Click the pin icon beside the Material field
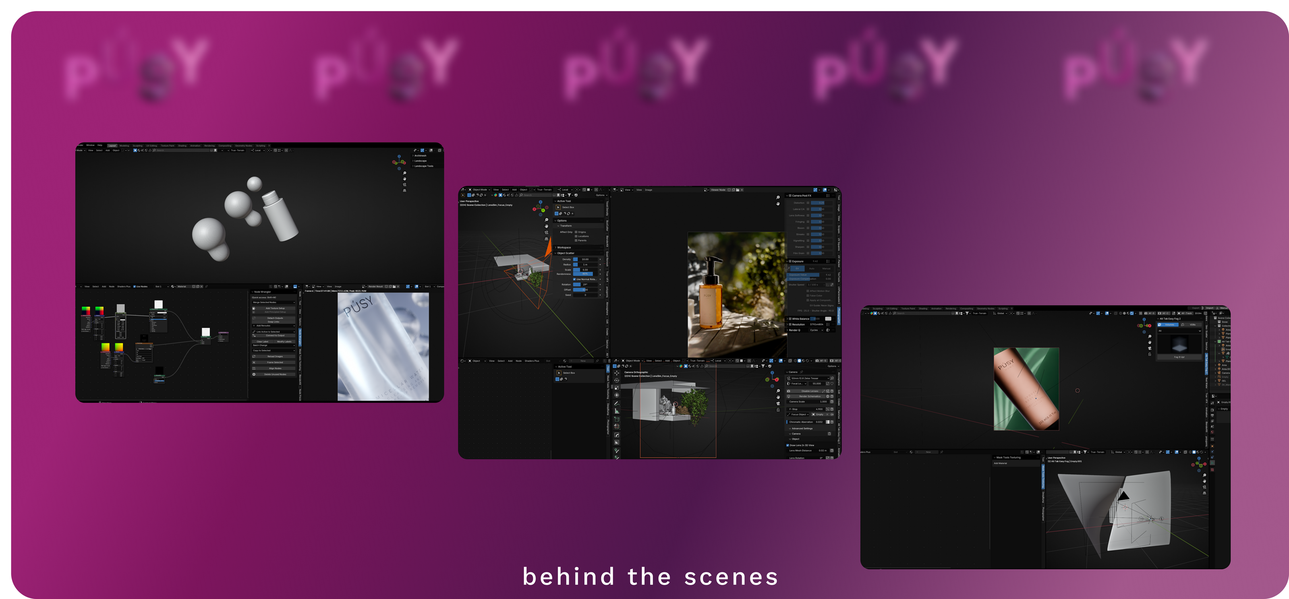Image resolution: width=1289 pixels, height=599 pixels. pyautogui.click(x=206, y=287)
